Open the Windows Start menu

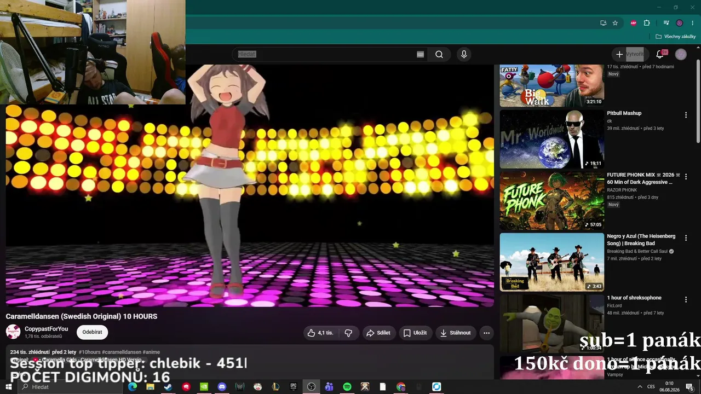(x=9, y=387)
